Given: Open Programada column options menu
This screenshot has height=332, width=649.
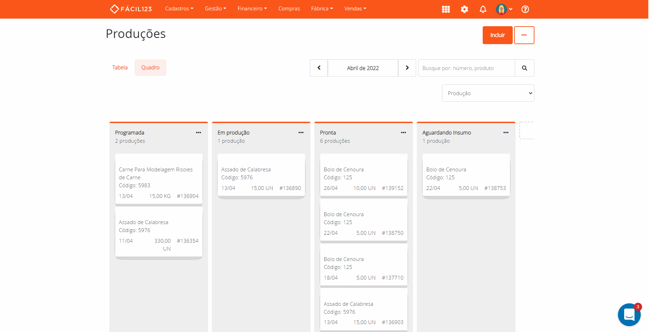Looking at the screenshot, I should [x=198, y=133].
